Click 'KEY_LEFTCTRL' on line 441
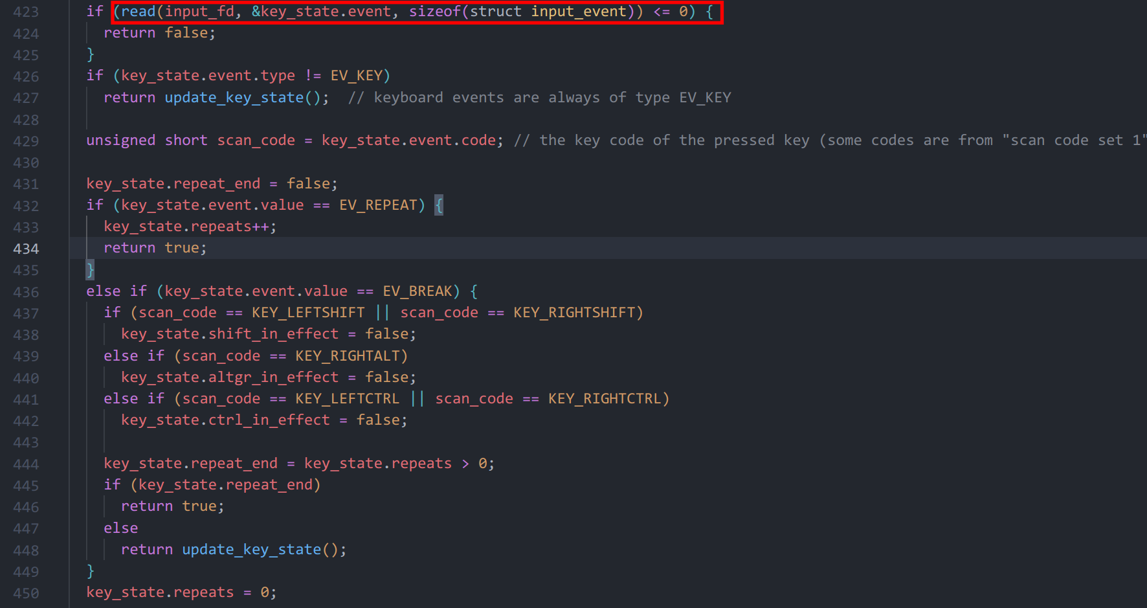 (x=348, y=399)
